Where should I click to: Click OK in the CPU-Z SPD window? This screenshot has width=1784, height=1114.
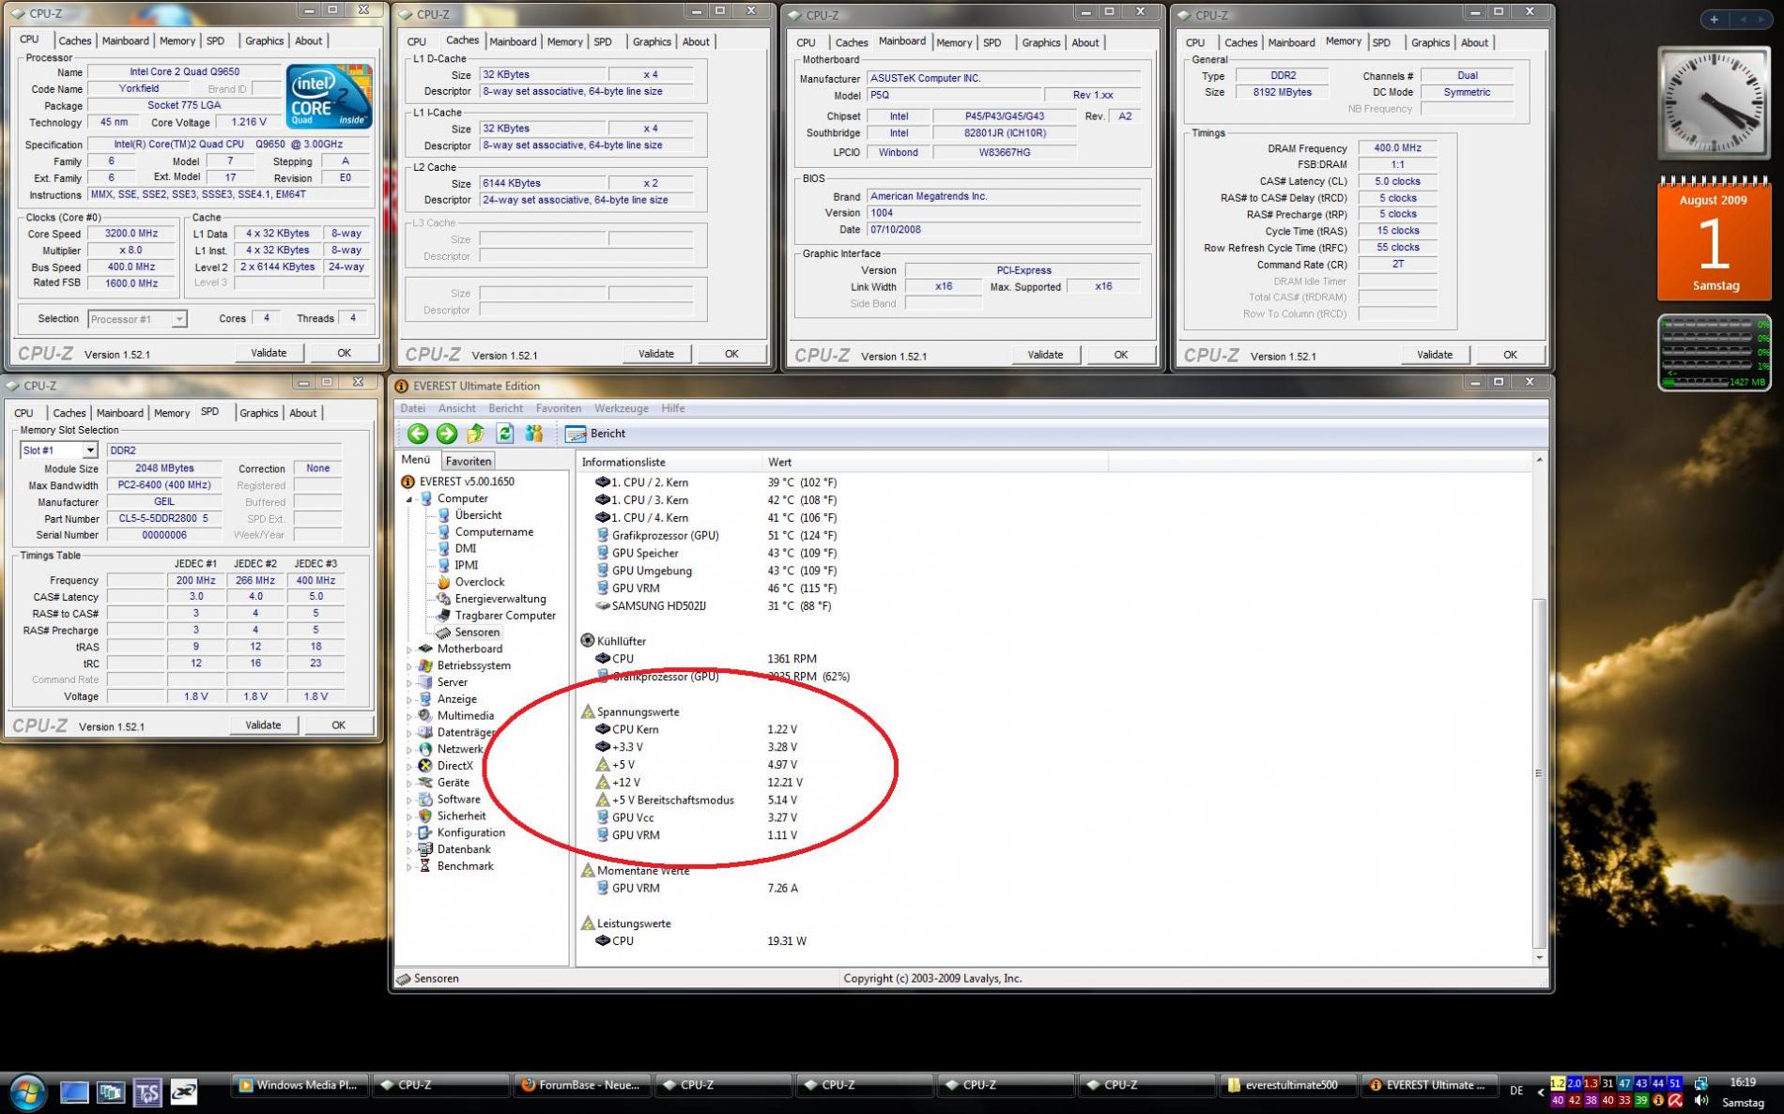[338, 725]
